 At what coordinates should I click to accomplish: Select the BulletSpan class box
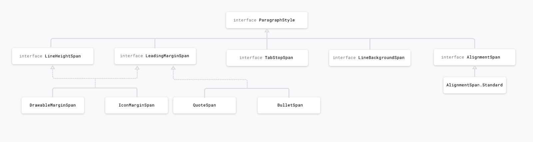pyautogui.click(x=289, y=105)
